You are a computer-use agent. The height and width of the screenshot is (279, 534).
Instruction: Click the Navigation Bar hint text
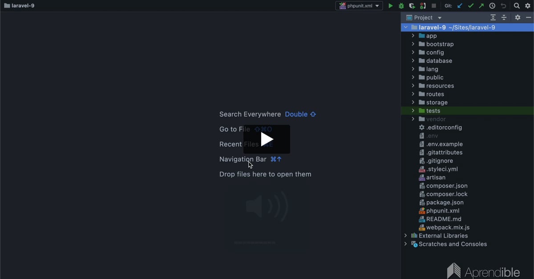click(243, 159)
